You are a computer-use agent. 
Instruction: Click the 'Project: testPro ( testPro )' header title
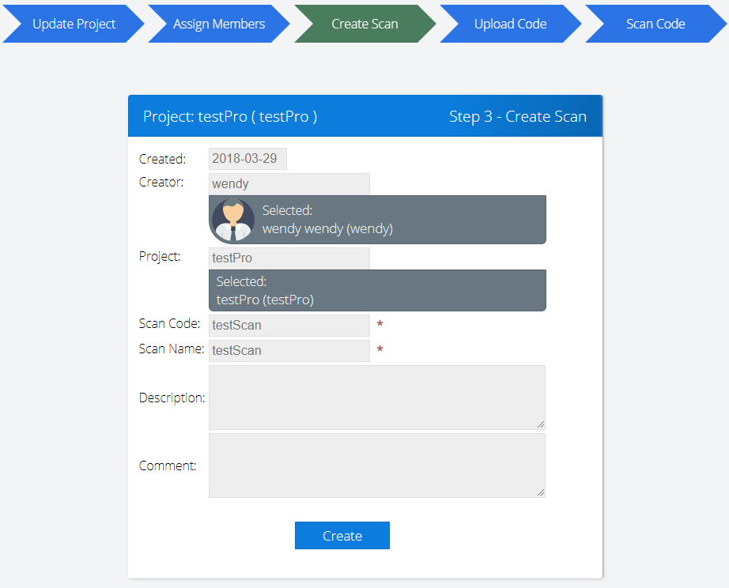[230, 116]
